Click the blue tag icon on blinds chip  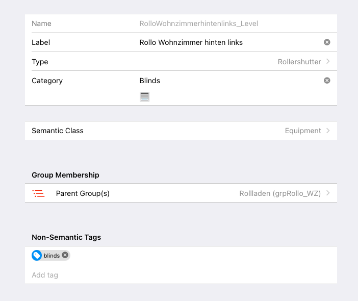[37, 256]
